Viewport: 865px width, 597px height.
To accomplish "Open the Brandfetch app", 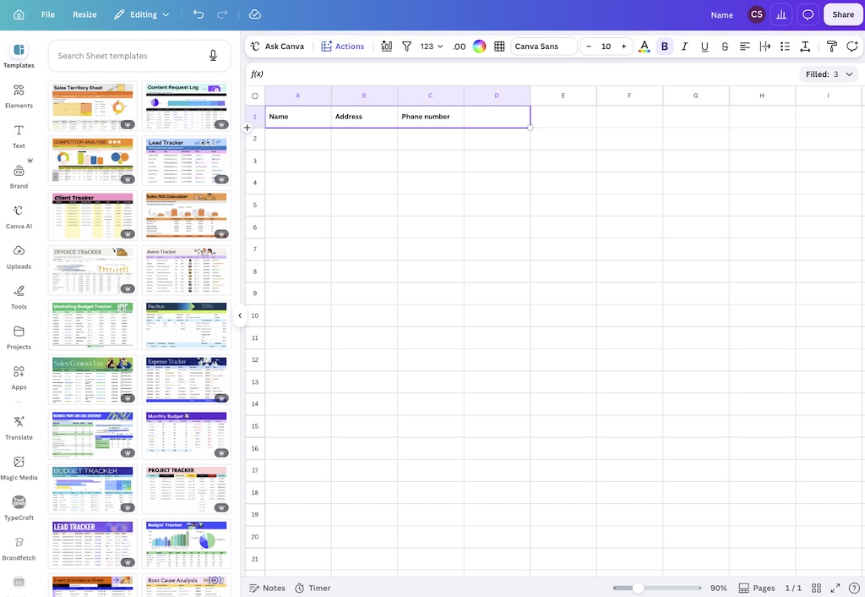I will pos(19,549).
